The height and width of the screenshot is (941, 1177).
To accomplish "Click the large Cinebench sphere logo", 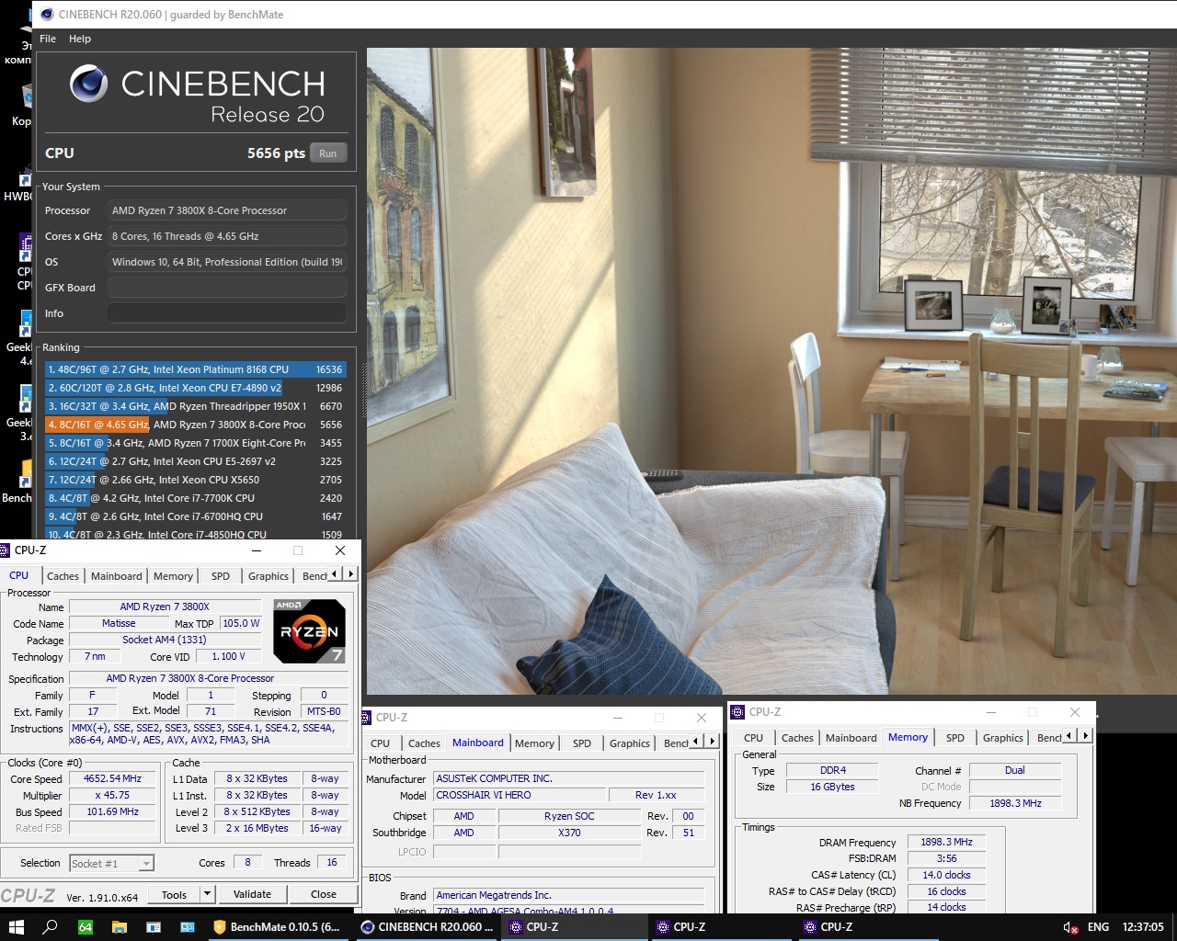I will click(89, 84).
